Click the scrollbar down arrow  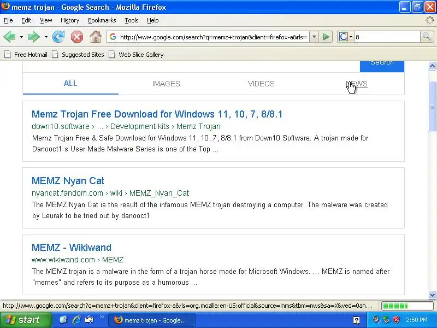tap(432, 295)
